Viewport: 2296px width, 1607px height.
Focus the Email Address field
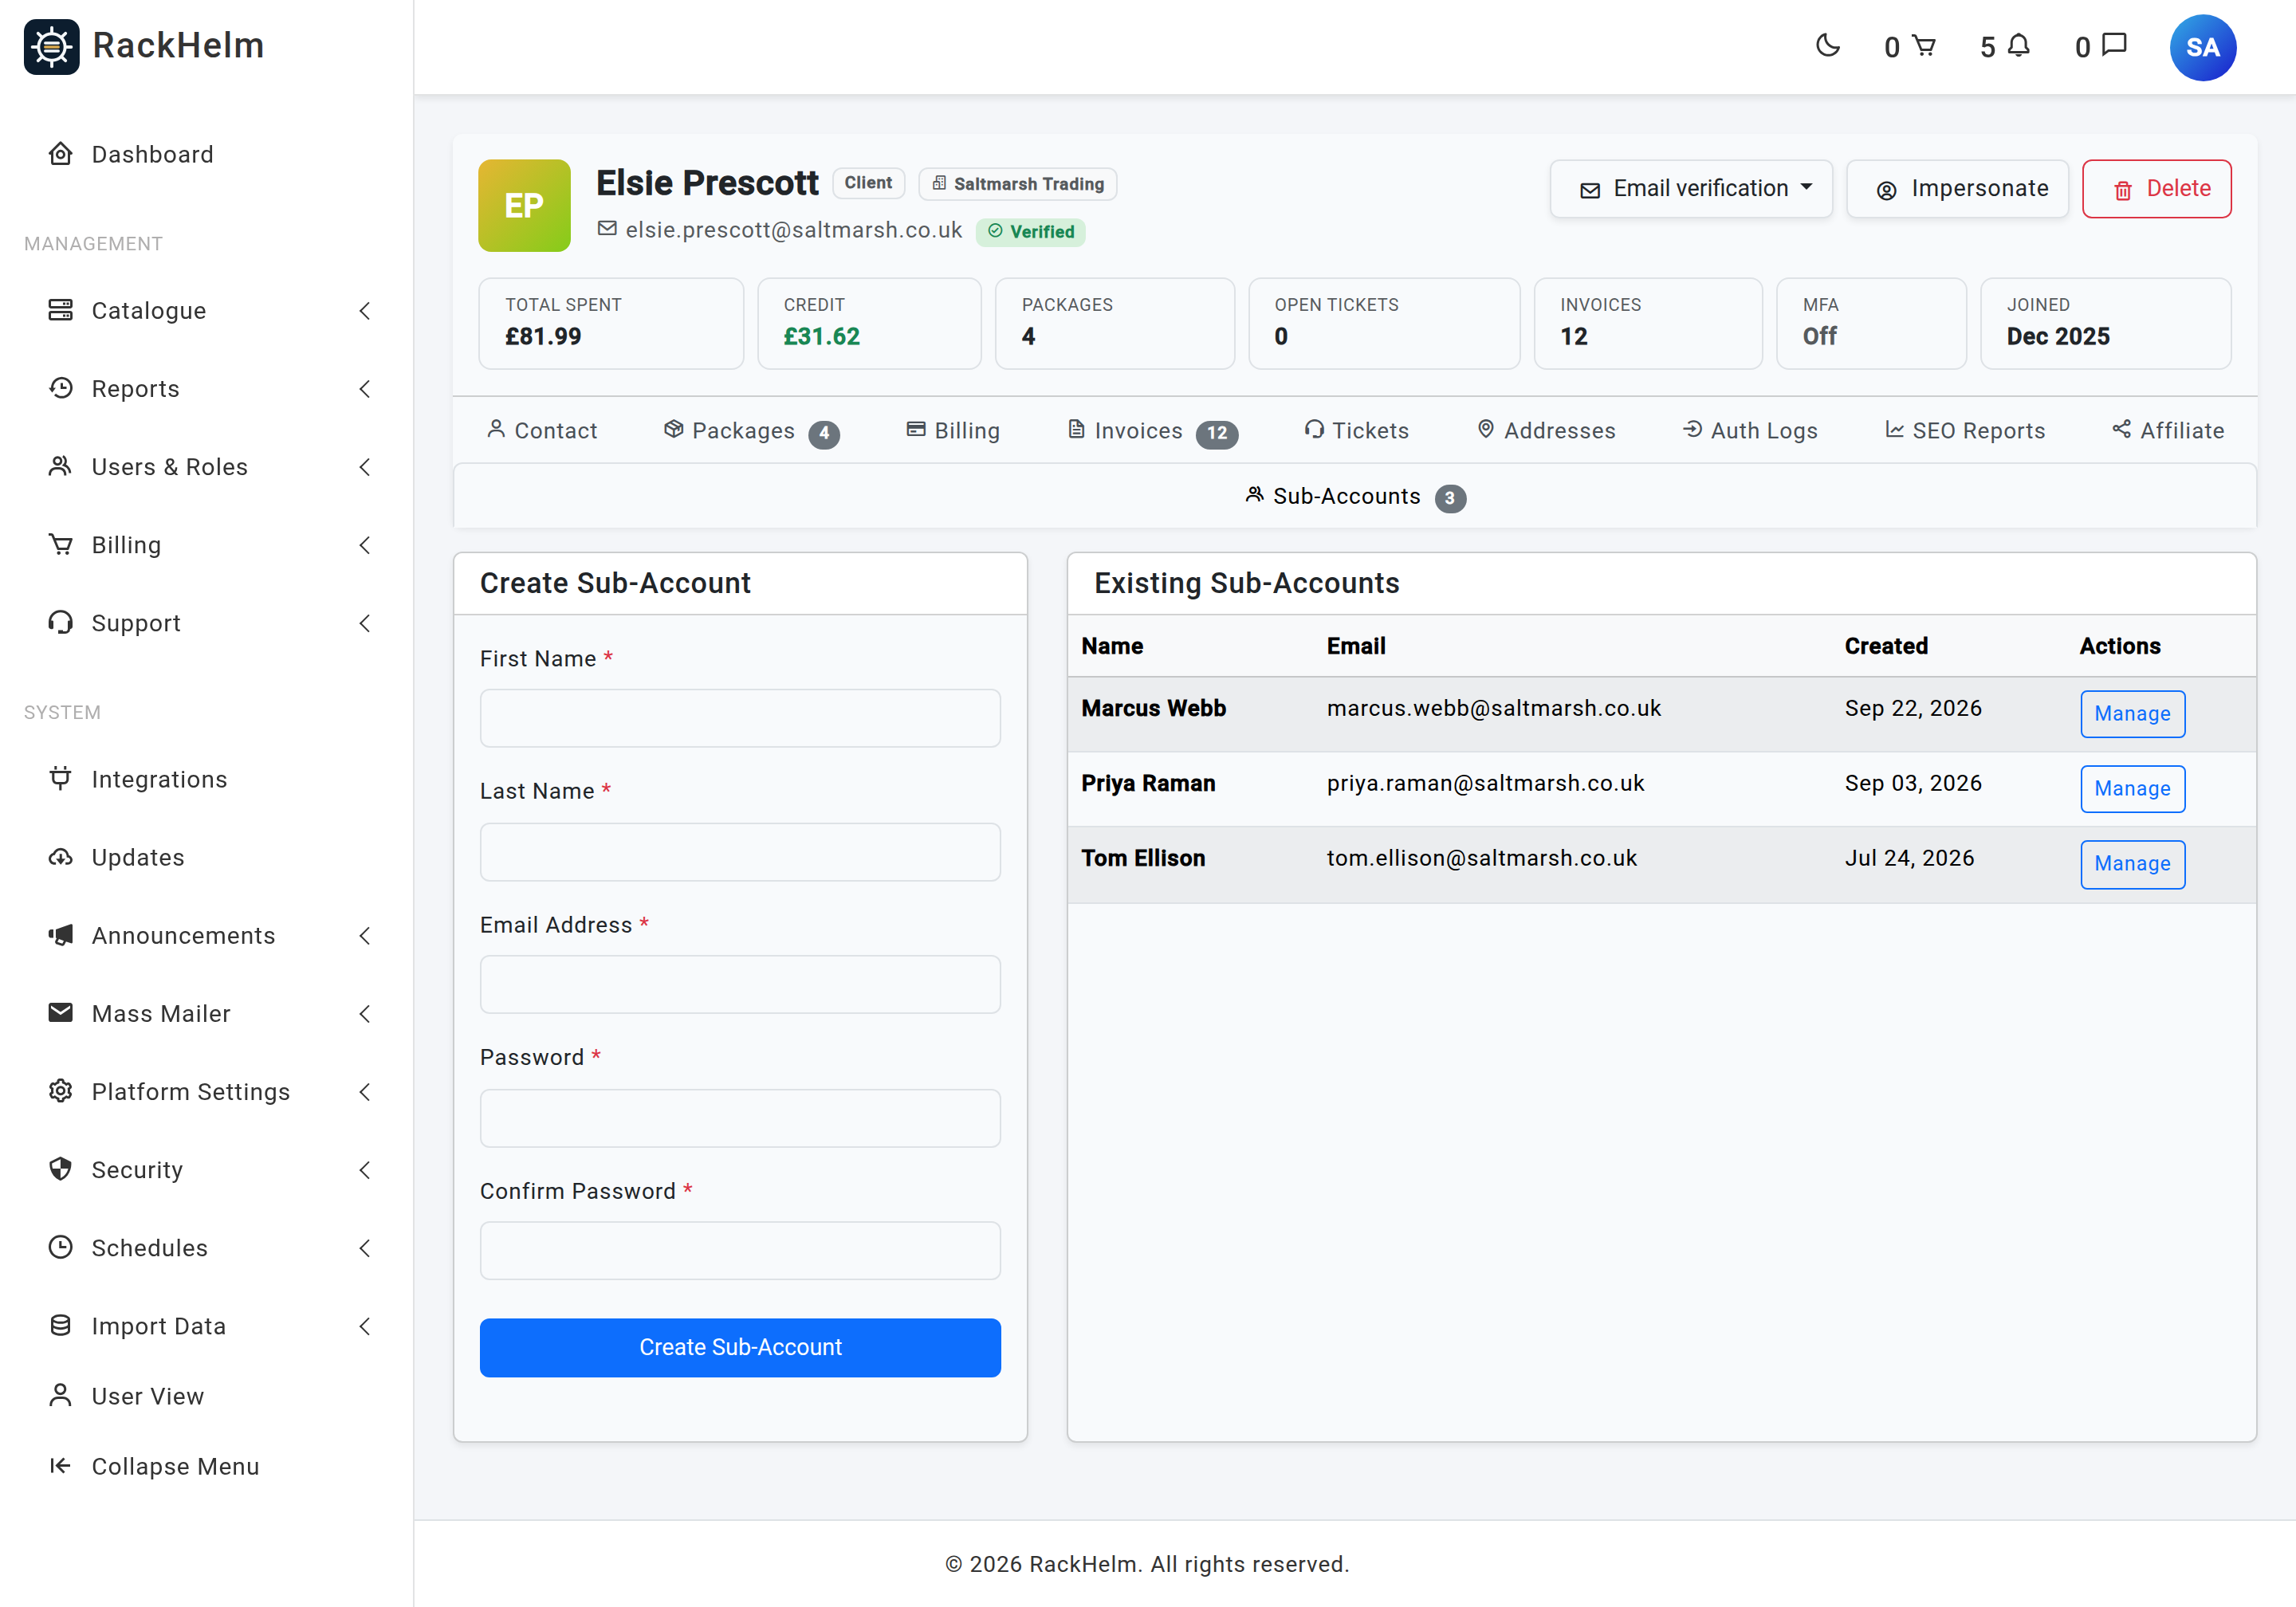pos(740,984)
